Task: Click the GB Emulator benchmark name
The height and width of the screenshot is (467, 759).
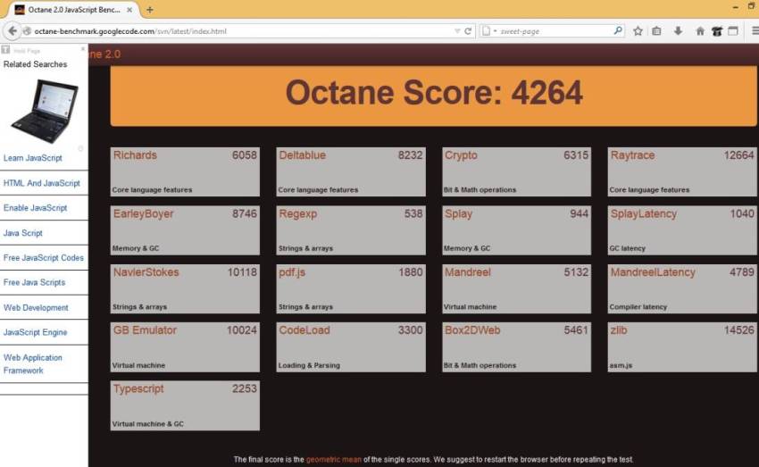Action: point(145,330)
